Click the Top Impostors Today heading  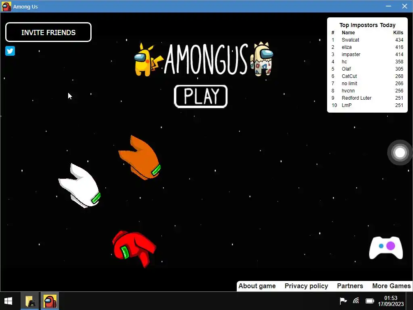coord(367,25)
